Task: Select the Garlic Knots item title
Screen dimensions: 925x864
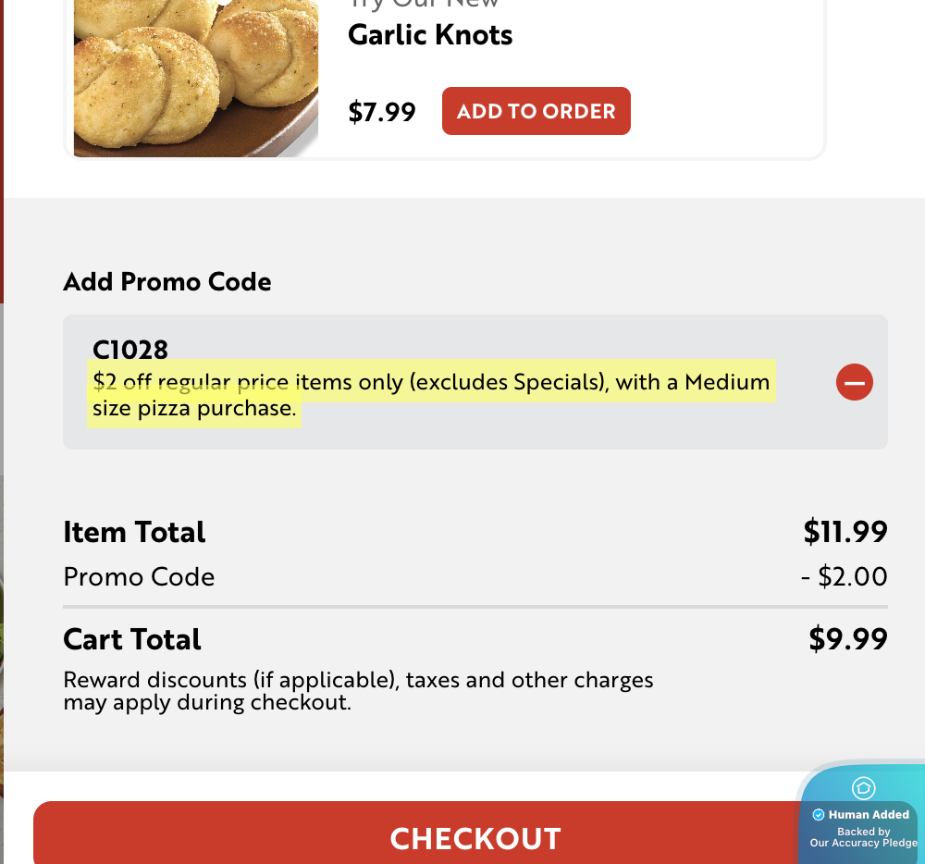Action: 430,35
